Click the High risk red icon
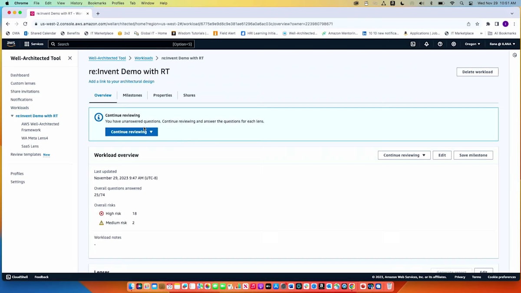Viewport: 521px width, 293px height. point(102,214)
